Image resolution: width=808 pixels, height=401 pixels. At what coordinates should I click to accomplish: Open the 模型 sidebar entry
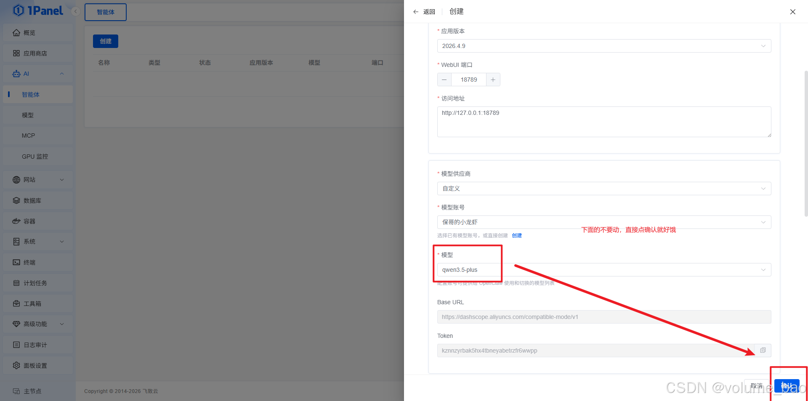coord(38,115)
